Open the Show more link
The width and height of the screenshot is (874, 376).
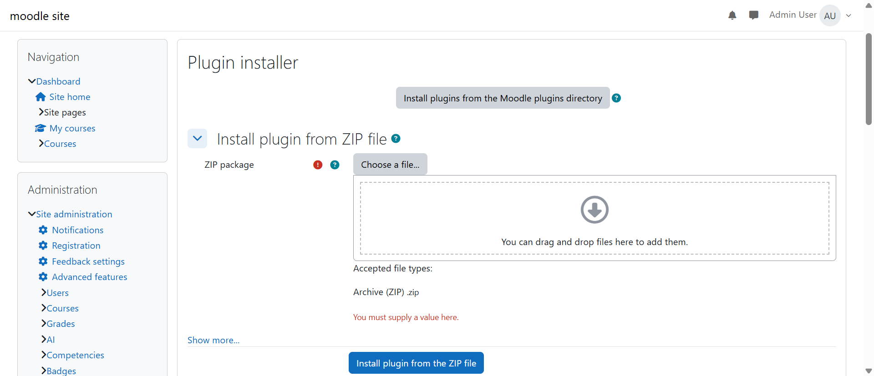[213, 340]
